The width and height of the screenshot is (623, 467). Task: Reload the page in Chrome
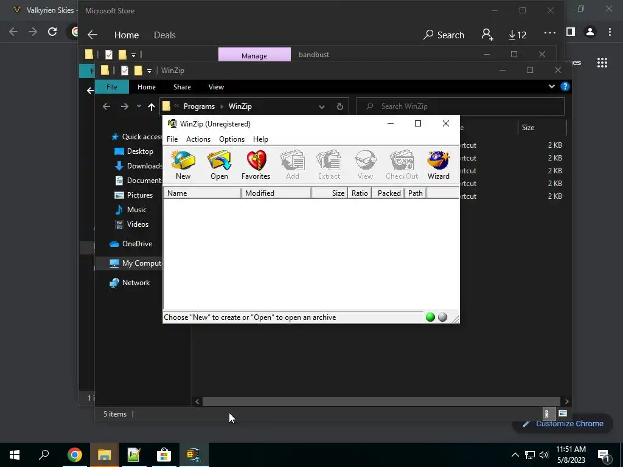[52, 32]
